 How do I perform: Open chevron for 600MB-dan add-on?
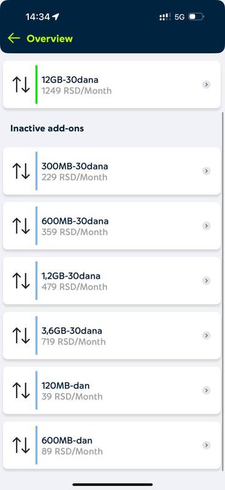coord(206,445)
